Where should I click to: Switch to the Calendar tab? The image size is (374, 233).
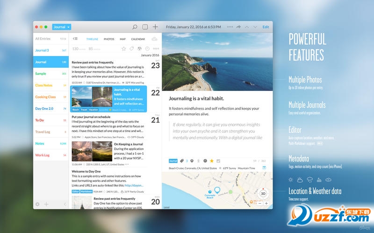pyautogui.click(x=138, y=39)
